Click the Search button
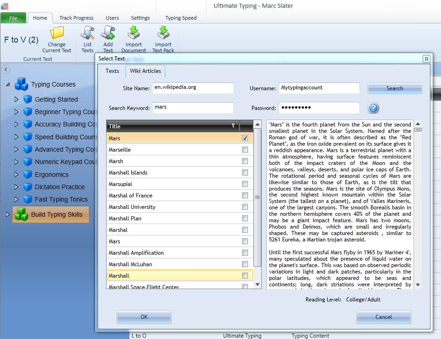The height and width of the screenshot is (339, 441). tap(394, 88)
